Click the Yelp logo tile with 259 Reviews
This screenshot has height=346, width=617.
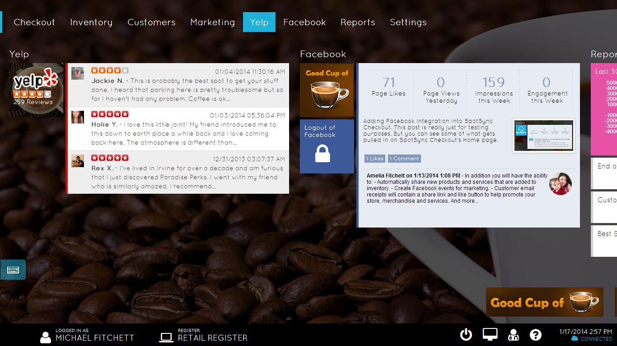coord(37,90)
